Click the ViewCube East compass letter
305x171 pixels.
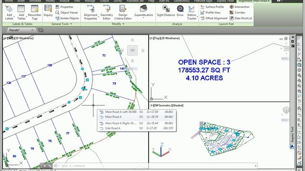point(143,51)
